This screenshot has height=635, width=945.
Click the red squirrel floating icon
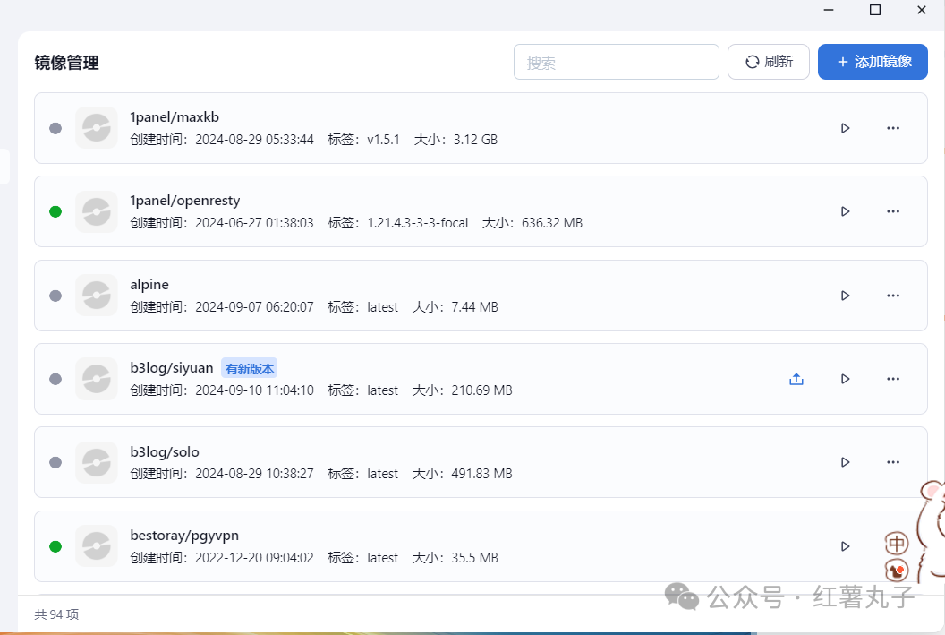pos(896,570)
